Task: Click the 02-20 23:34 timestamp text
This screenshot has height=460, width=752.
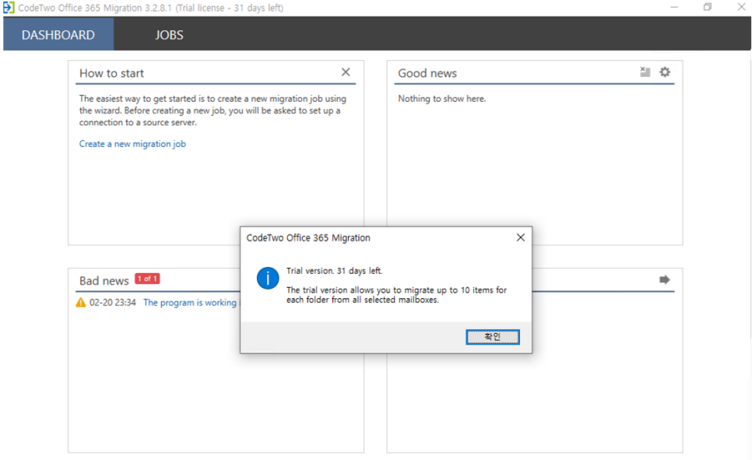Action: coord(113,303)
